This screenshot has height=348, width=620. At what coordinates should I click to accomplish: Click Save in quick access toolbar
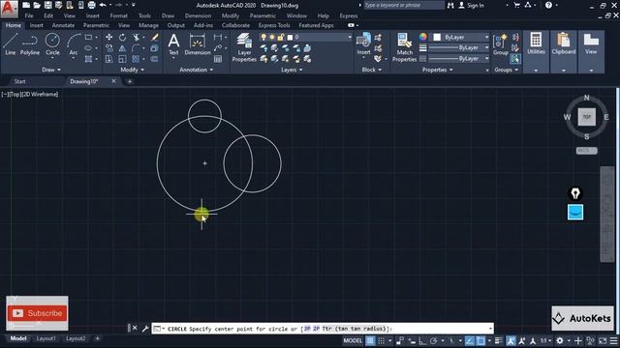point(47,5)
